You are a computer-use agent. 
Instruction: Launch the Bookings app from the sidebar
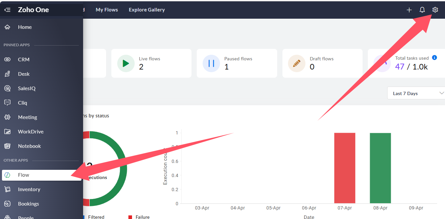point(41,204)
